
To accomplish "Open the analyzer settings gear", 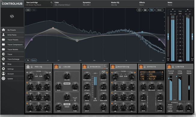I will point(139,10).
